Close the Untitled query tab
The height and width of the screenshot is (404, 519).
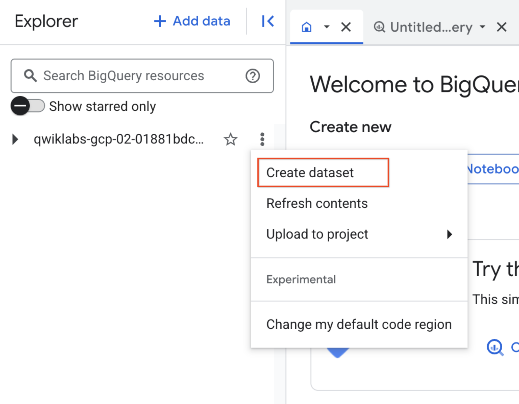tap(502, 27)
